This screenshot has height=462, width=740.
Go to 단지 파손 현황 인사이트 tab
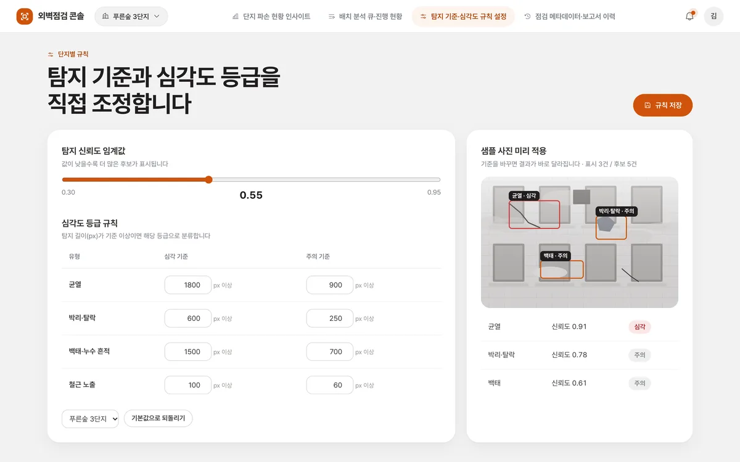tap(271, 17)
